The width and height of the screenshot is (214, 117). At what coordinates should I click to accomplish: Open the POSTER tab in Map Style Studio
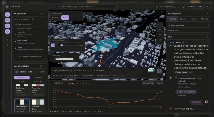click(x=38, y=82)
